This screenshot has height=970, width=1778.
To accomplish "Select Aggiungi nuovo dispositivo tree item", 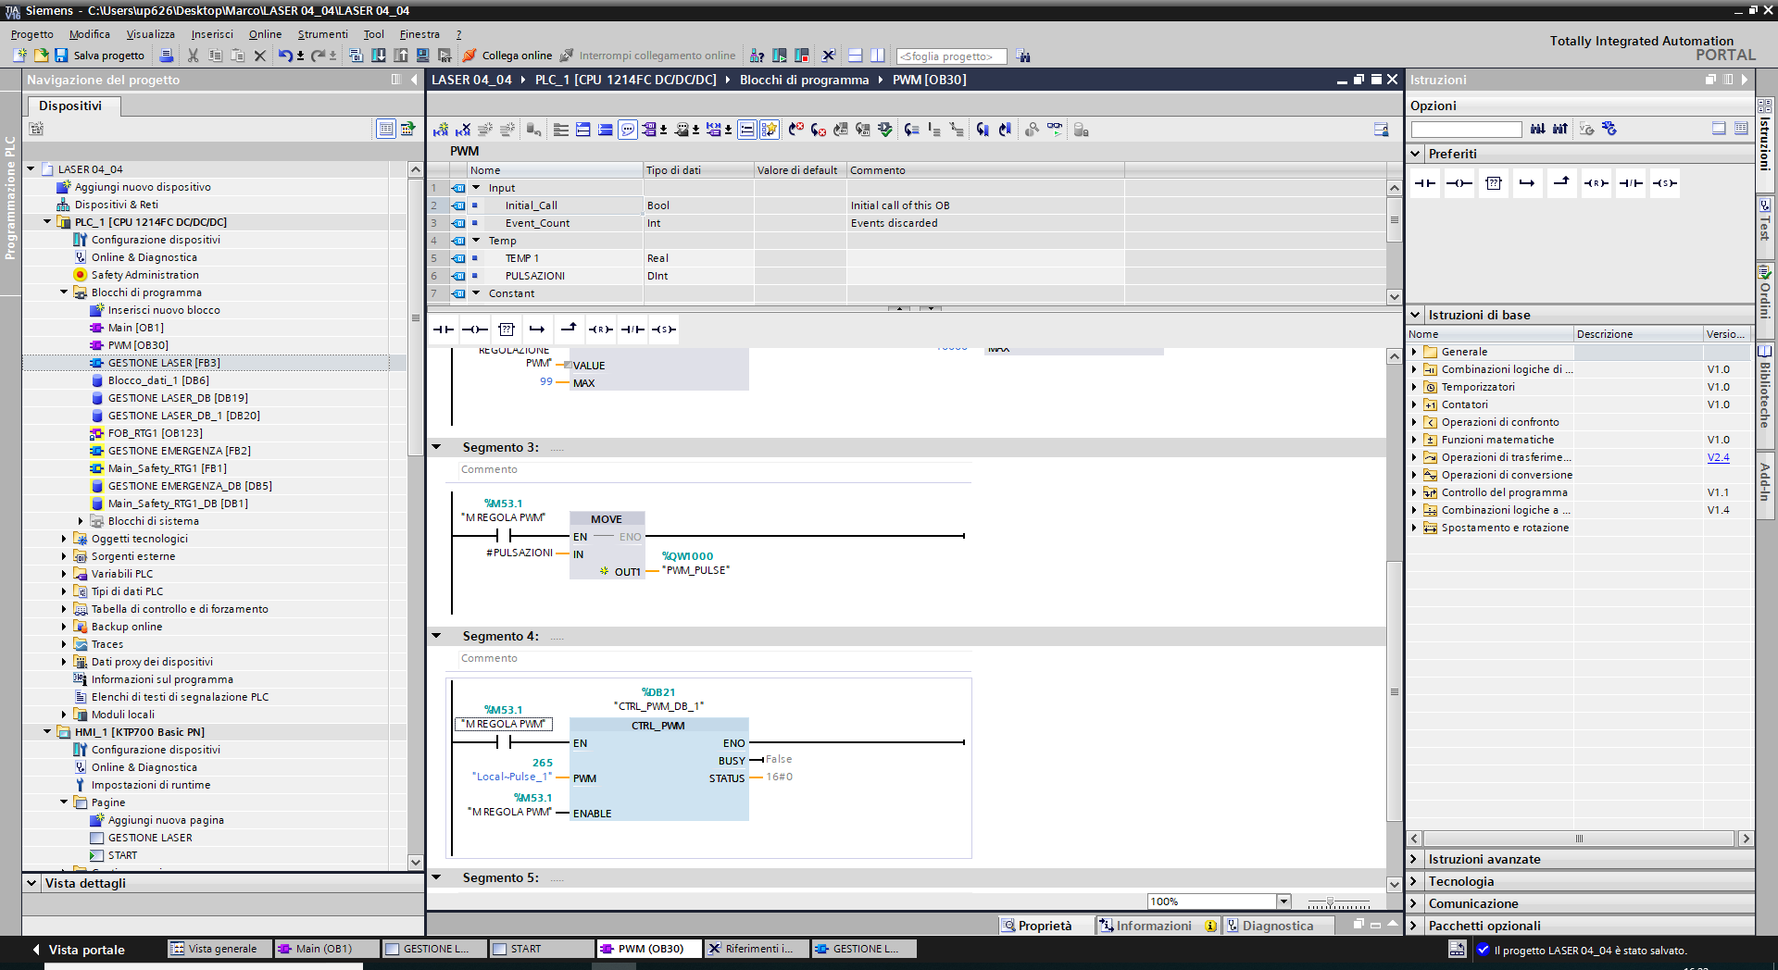I will click(x=143, y=187).
